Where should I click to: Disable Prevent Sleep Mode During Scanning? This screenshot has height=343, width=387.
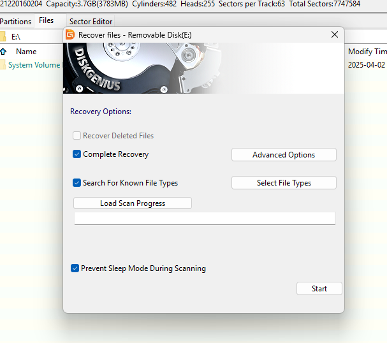tap(75, 268)
